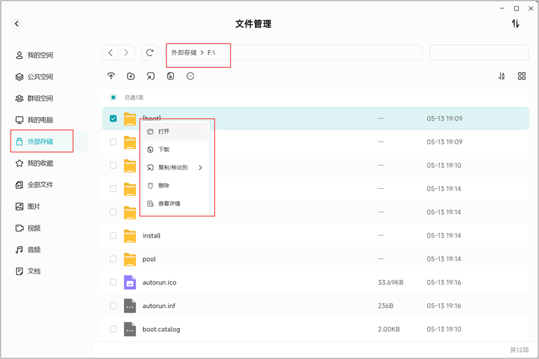
Task: Click the download toolbar icon
Action: point(171,76)
